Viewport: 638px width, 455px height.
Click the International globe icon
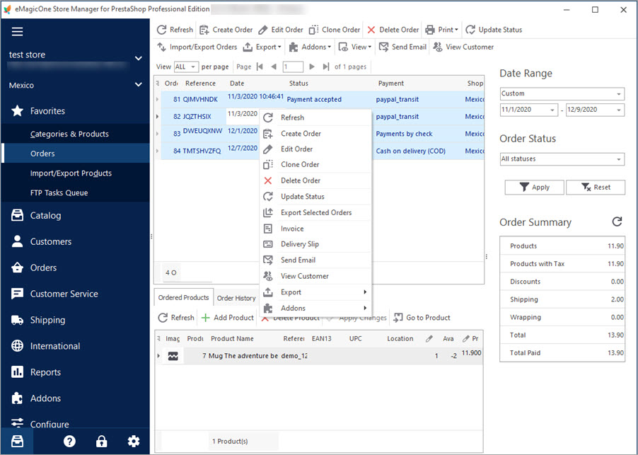(17, 346)
